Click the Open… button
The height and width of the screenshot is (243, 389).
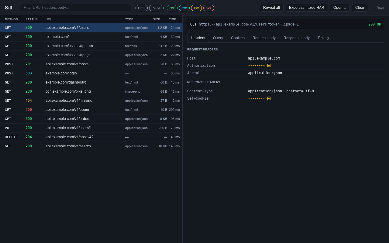click(340, 8)
